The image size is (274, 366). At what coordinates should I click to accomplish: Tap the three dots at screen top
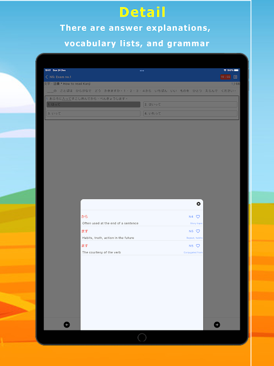[142, 70]
